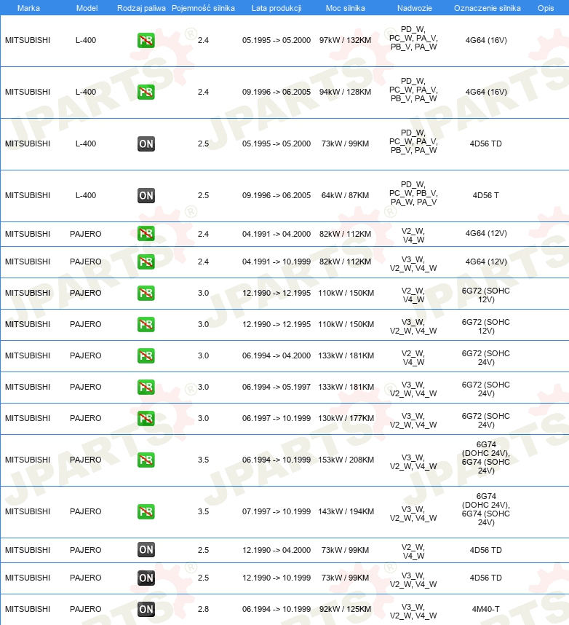The image size is (569, 625).
Task: Select the 130kW / 177KM power cell
Action: 346,419
